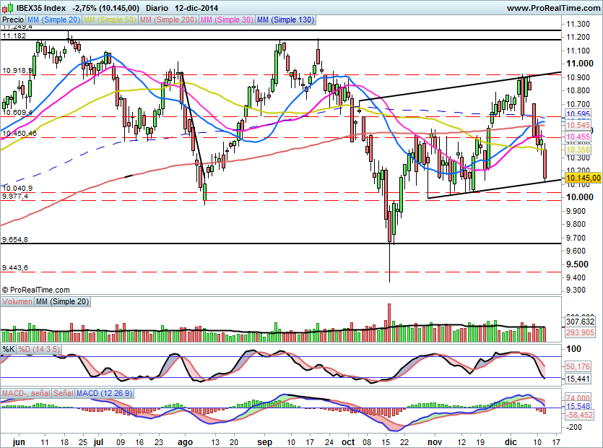
Task: Click the 293.905 volume value tag
Action: 580,332
